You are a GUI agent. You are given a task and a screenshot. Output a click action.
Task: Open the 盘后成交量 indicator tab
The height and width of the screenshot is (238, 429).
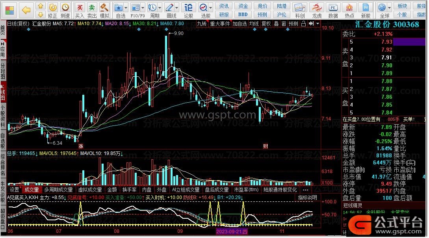[x=217, y=190]
